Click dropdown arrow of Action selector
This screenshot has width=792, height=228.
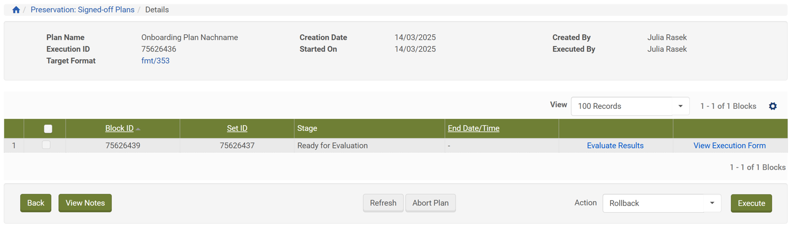pos(712,203)
